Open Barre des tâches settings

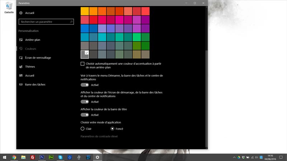pyautogui.click(x=32, y=84)
